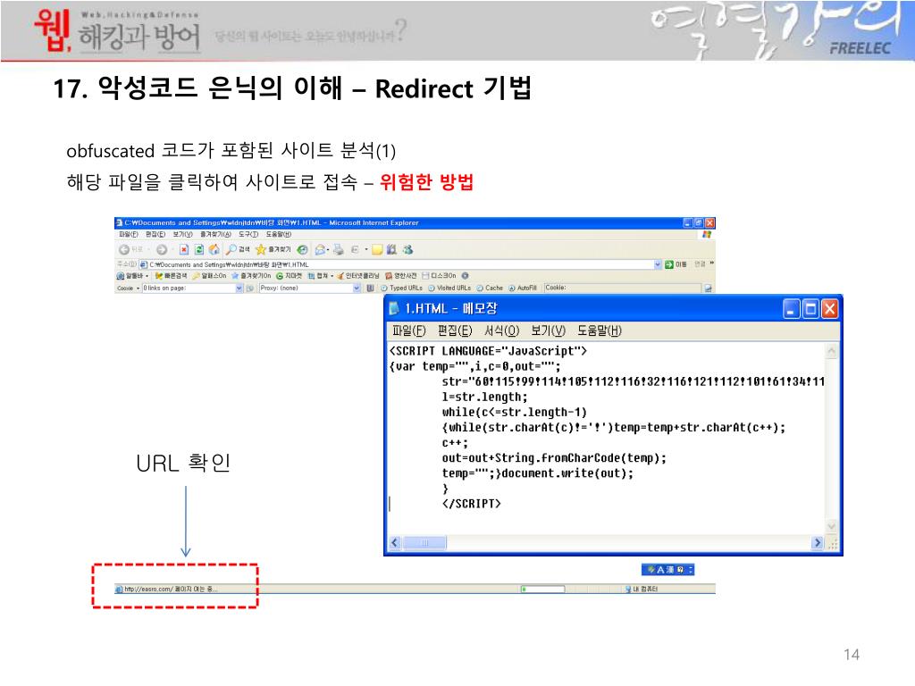
Task: Expand the address bar dropdown arrow
Action: pos(658,264)
